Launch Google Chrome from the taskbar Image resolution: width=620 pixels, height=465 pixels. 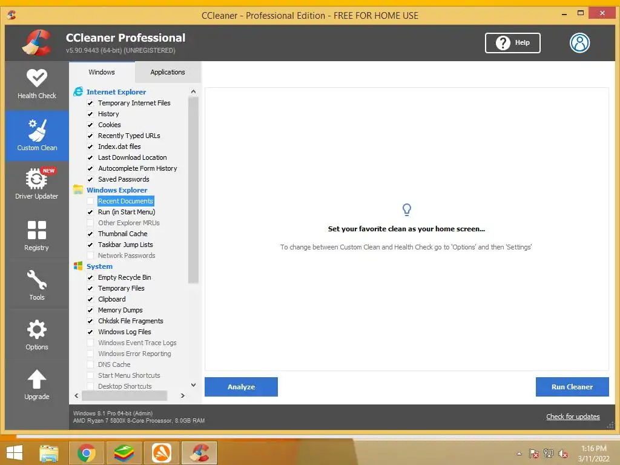coord(87,453)
